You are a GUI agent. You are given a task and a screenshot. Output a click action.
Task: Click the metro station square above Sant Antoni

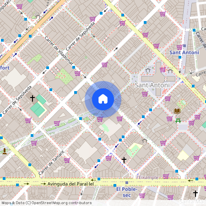tap(184, 46)
